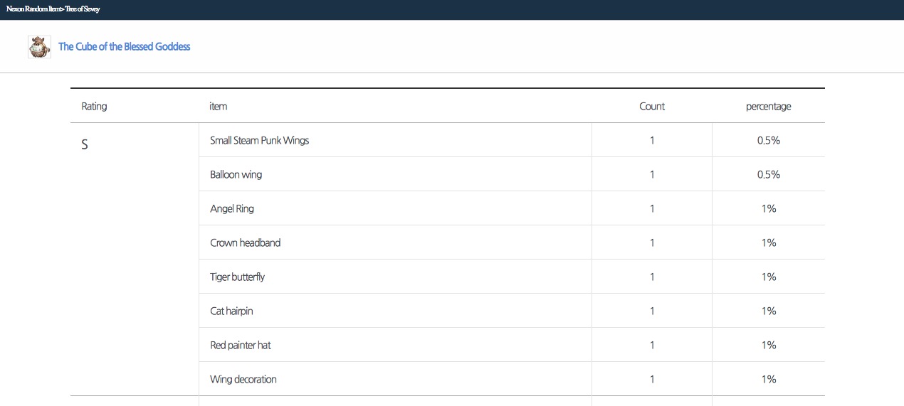The height and width of the screenshot is (406, 904).
Task: Click the Cube of the Blessed Goddess item icon
Action: pyautogui.click(x=39, y=47)
